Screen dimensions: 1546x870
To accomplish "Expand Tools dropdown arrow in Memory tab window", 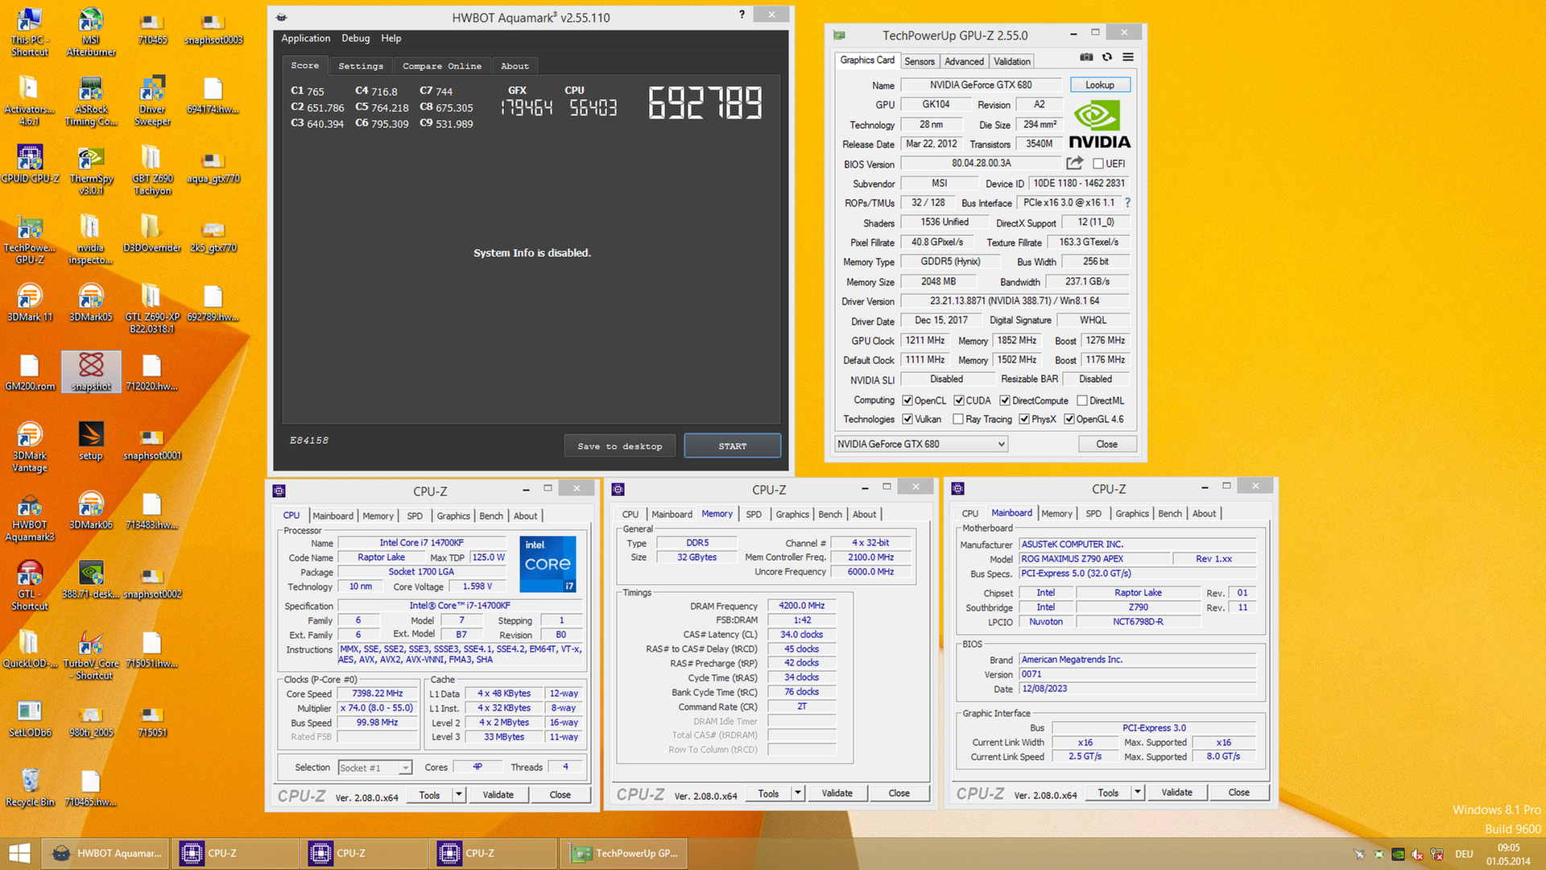I will (797, 793).
